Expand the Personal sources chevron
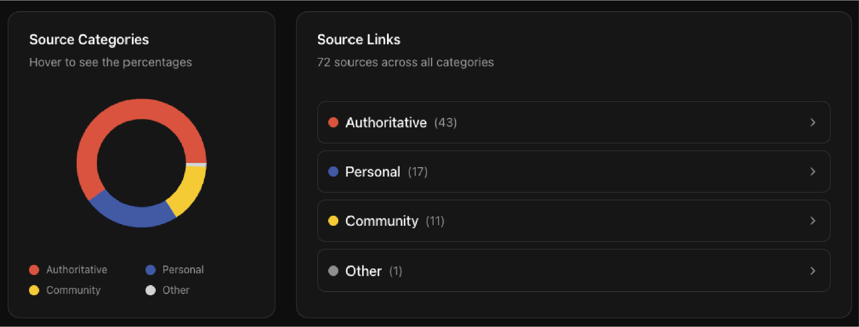Viewport: 859px width, 327px height. tap(812, 172)
